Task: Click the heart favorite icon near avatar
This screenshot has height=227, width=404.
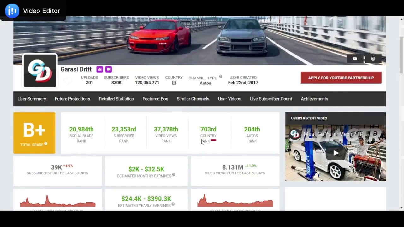Action: (68, 81)
